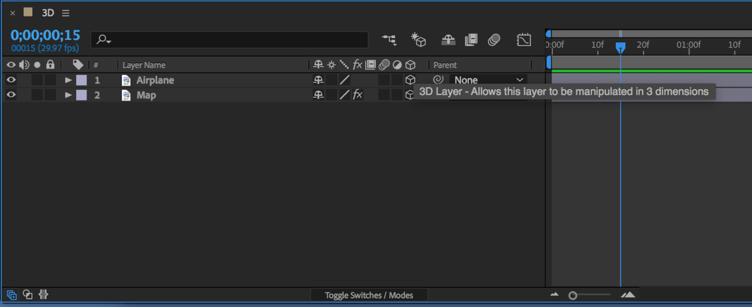The width and height of the screenshot is (752, 307).
Task: Click the Airplane layer file icon
Action: coord(126,80)
